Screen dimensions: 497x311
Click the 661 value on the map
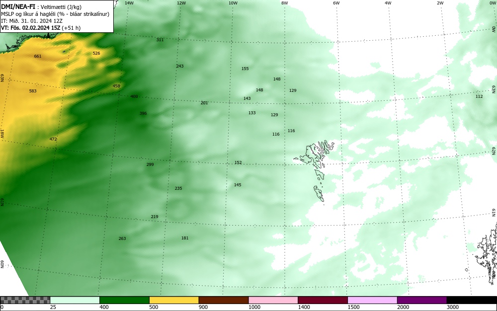click(38, 56)
